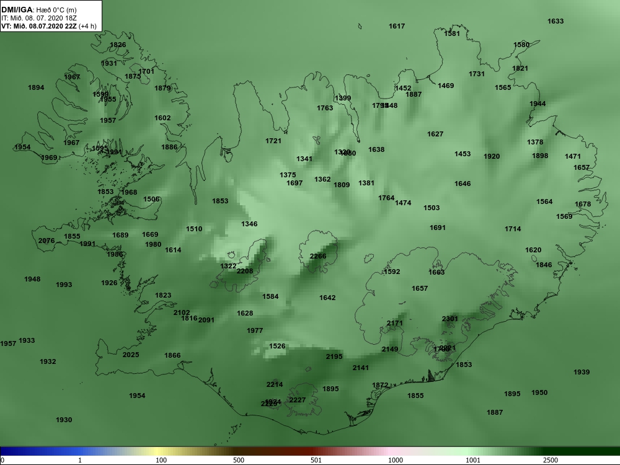Select the 1346 value
Viewport: 620px width, 465px height.
[249, 224]
